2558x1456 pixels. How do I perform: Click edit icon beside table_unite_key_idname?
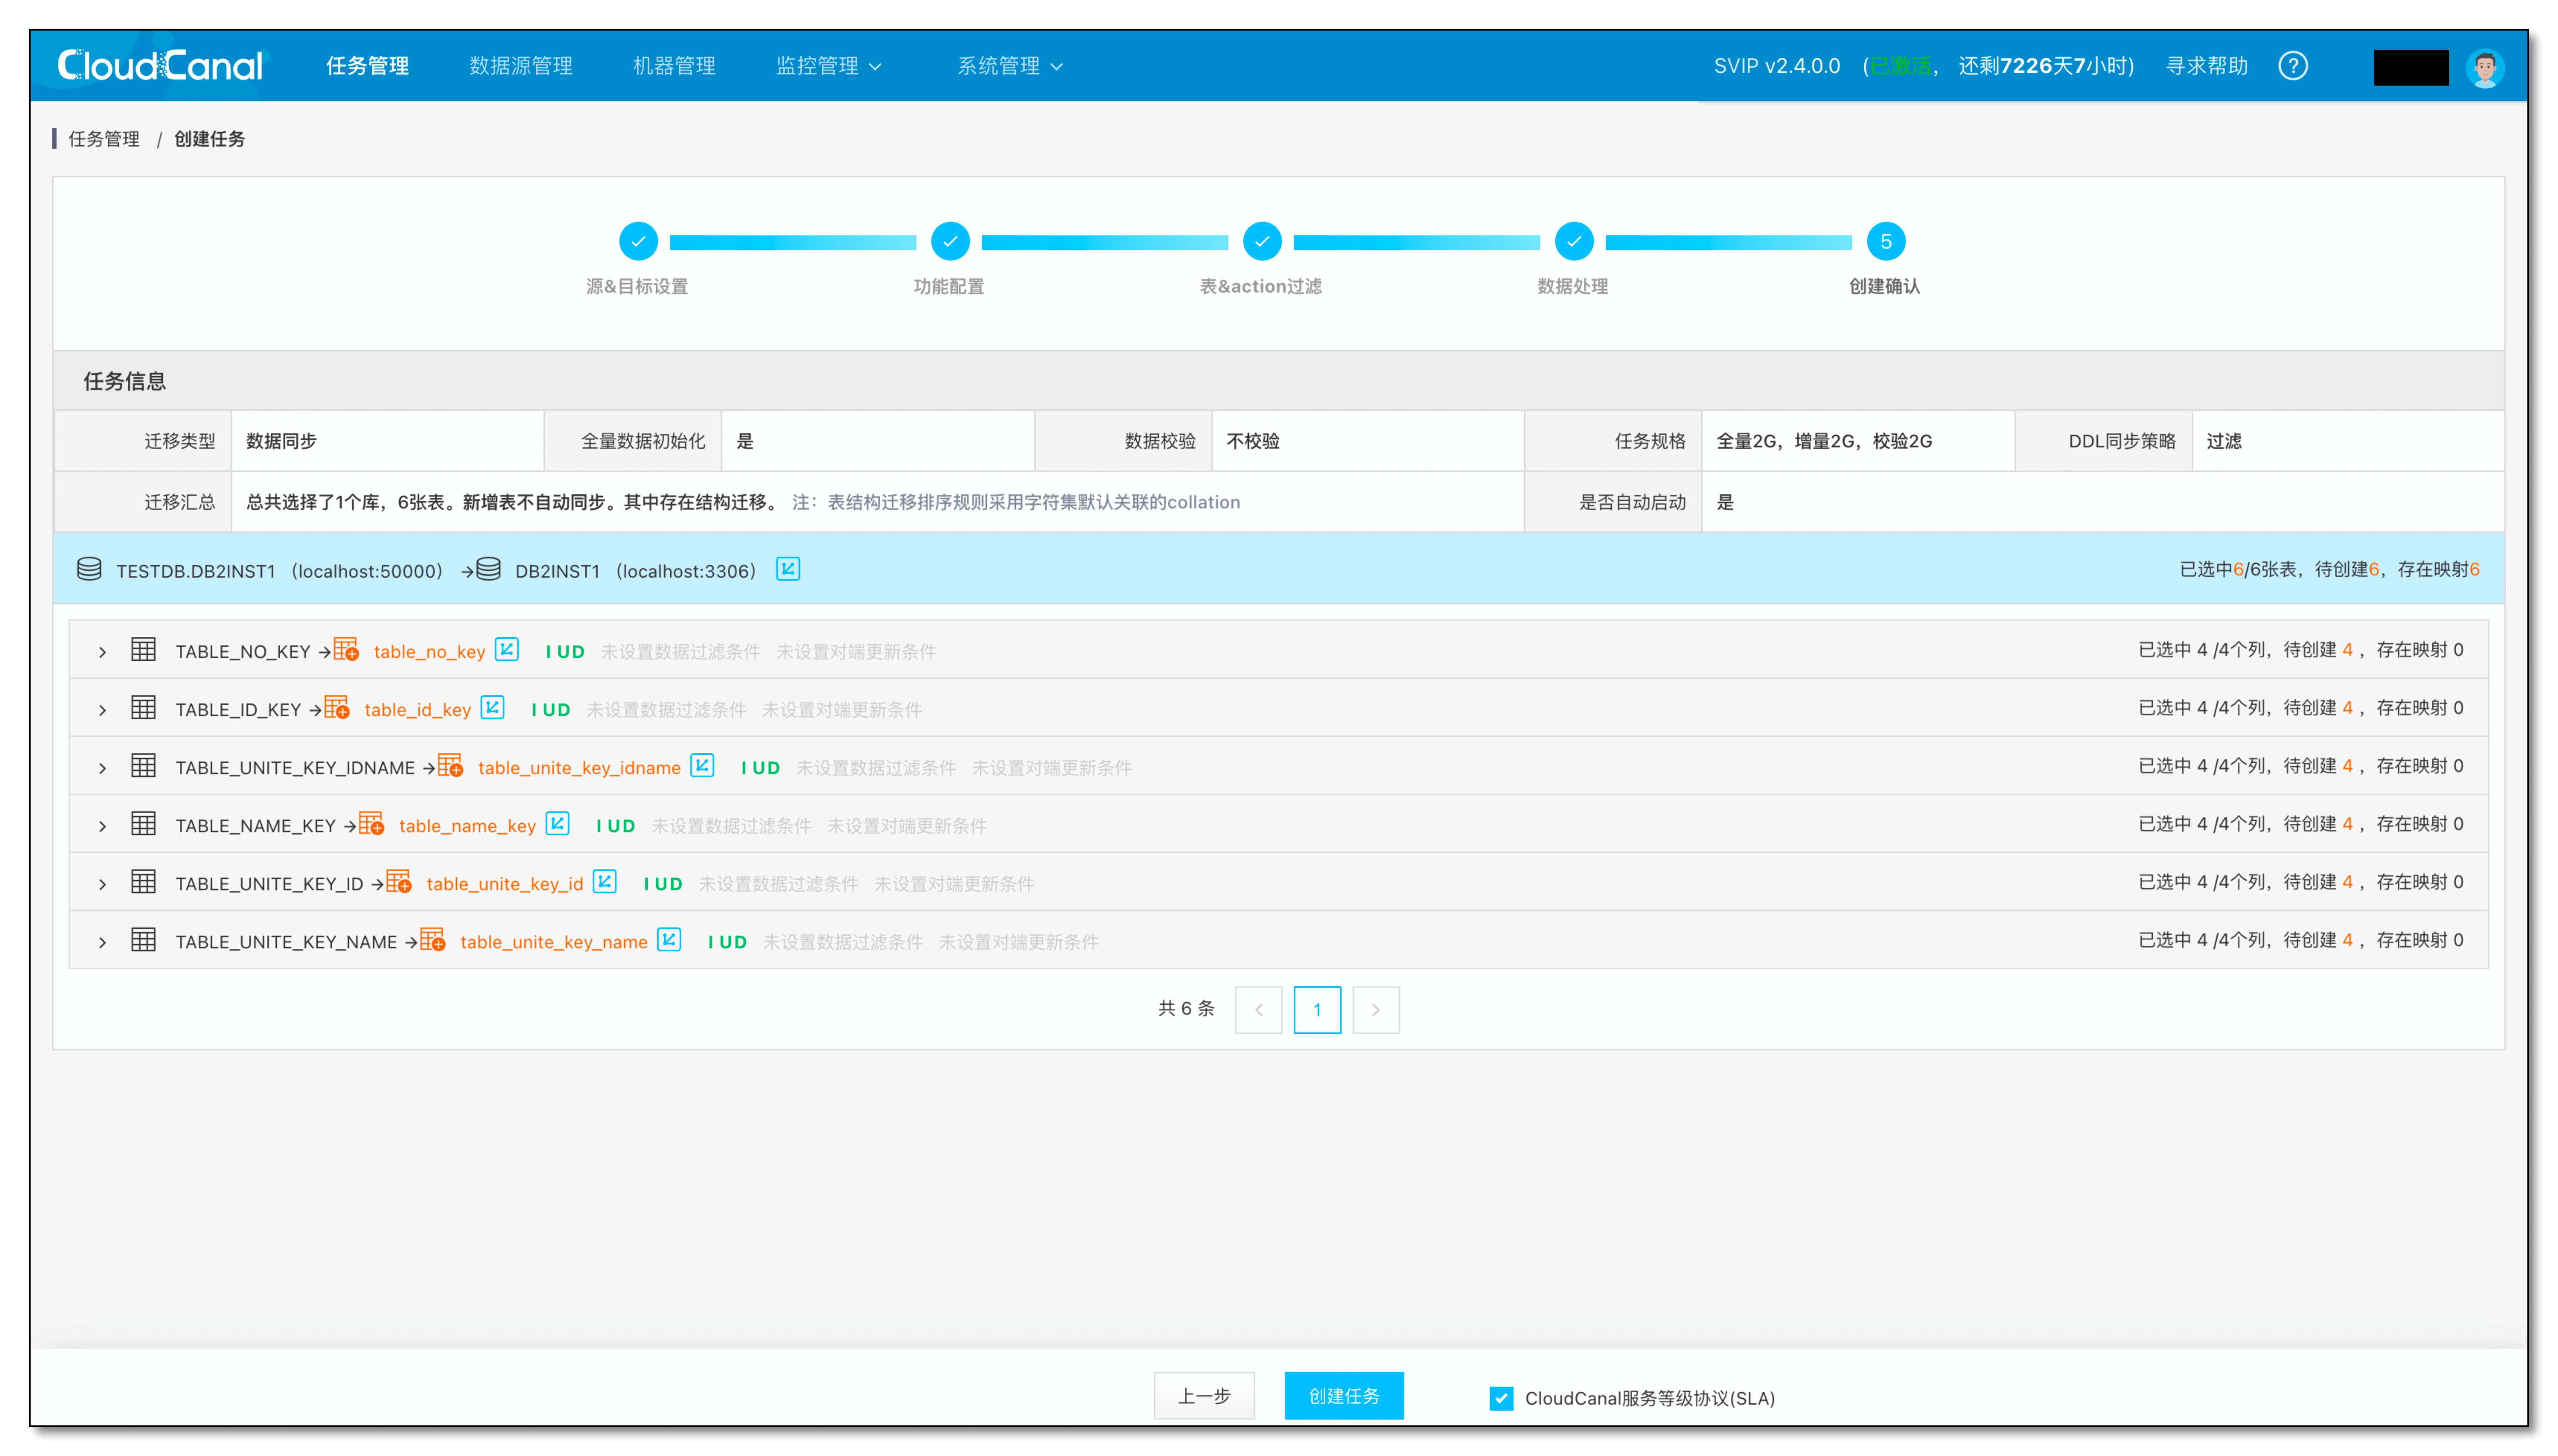point(702,766)
